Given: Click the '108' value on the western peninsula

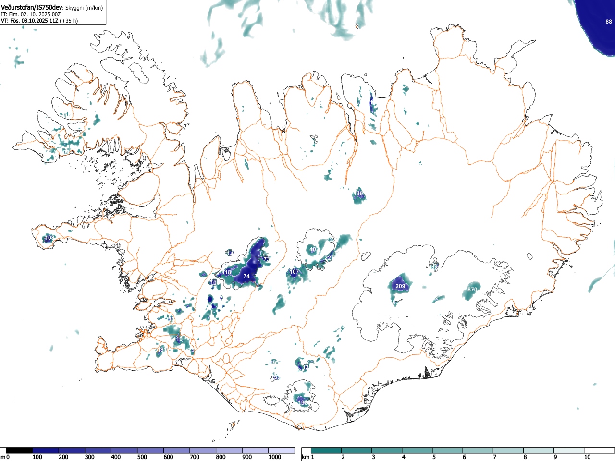Looking at the screenshot, I should tap(49, 238).
